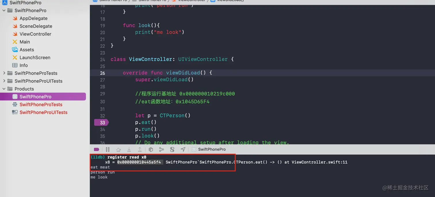The image size is (435, 197).
Task: Select the red SwiftPhoneProTests product
Action: point(41,104)
